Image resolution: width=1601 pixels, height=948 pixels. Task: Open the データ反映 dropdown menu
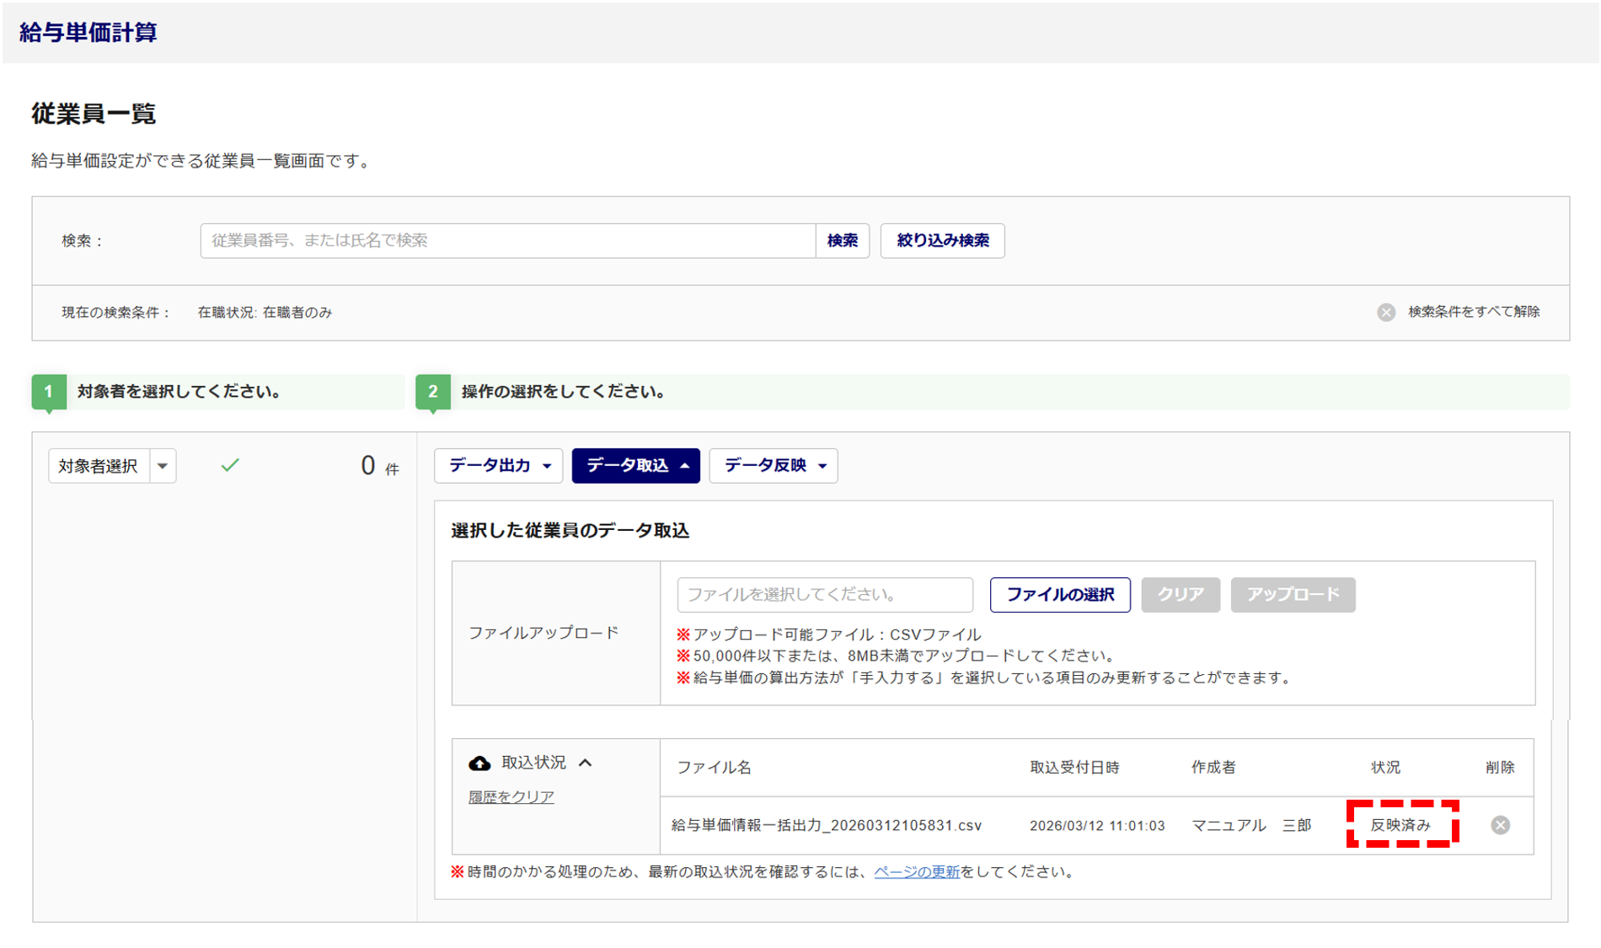click(773, 466)
